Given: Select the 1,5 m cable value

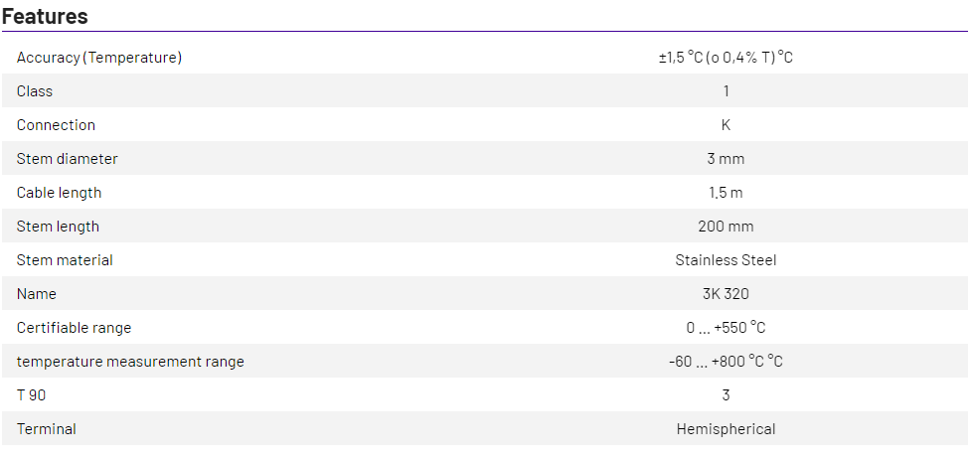Looking at the screenshot, I should pyautogui.click(x=726, y=193).
